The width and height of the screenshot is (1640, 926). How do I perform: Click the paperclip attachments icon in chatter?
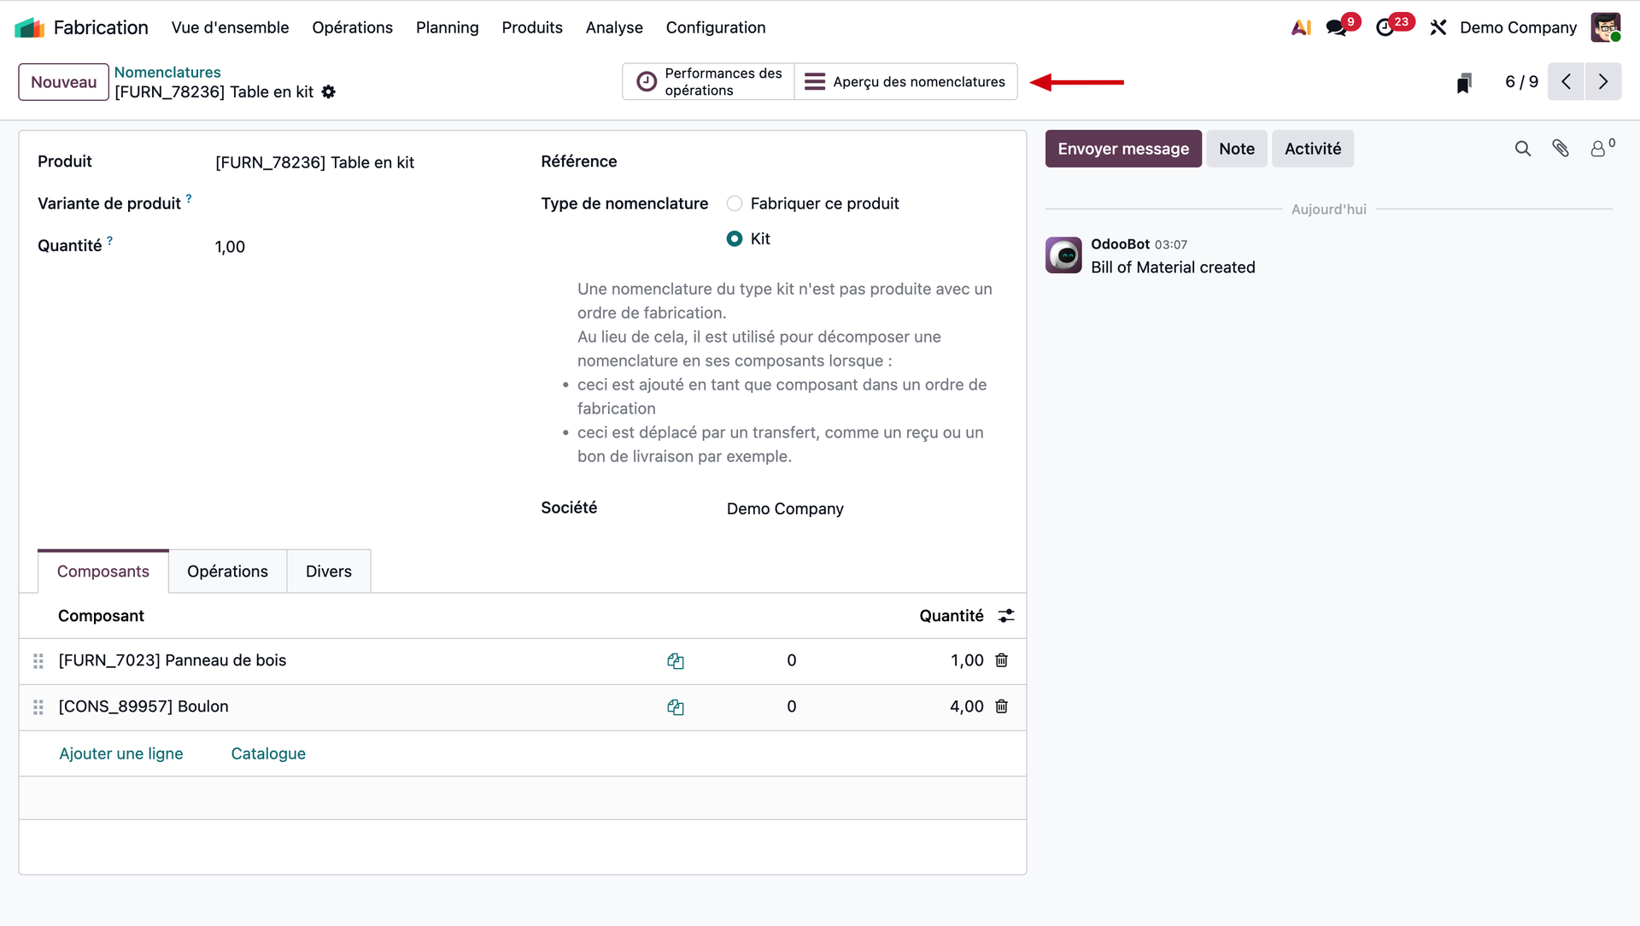[x=1561, y=149]
